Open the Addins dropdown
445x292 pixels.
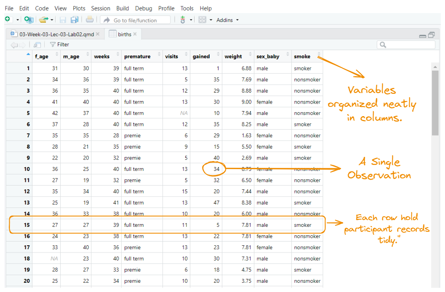click(x=227, y=19)
